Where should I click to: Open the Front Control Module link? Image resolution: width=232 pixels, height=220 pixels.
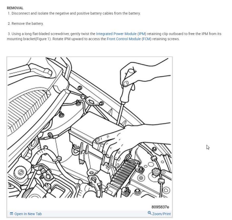click(x=124, y=39)
